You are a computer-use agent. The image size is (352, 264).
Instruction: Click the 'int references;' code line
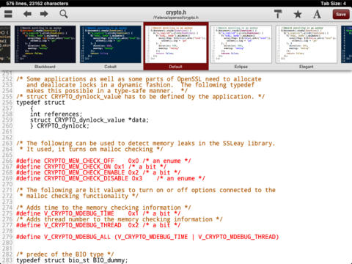click(x=56, y=114)
